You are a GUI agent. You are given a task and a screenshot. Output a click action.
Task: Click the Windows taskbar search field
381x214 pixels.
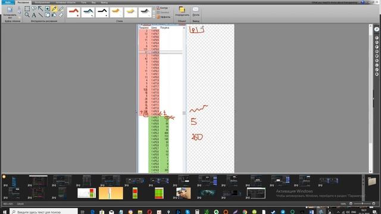(43, 212)
